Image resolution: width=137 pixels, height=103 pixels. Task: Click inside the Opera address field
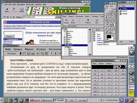coord(39,17)
